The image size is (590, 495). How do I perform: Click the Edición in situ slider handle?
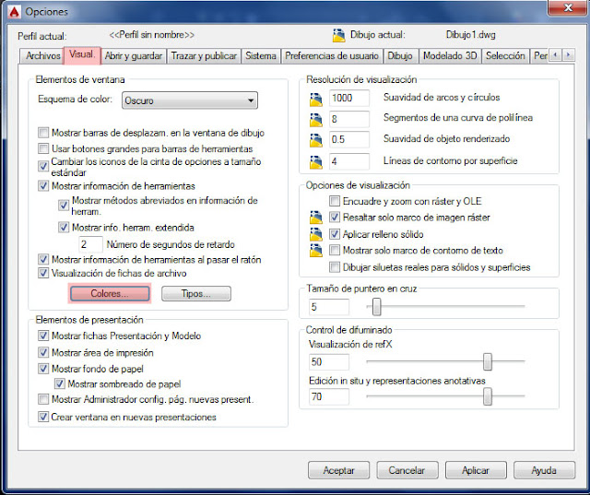(488, 396)
